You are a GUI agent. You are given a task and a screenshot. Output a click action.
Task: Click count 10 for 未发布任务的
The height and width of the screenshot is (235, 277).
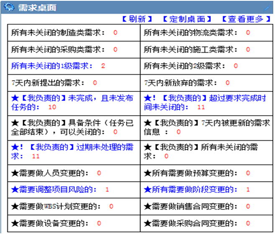52,107
